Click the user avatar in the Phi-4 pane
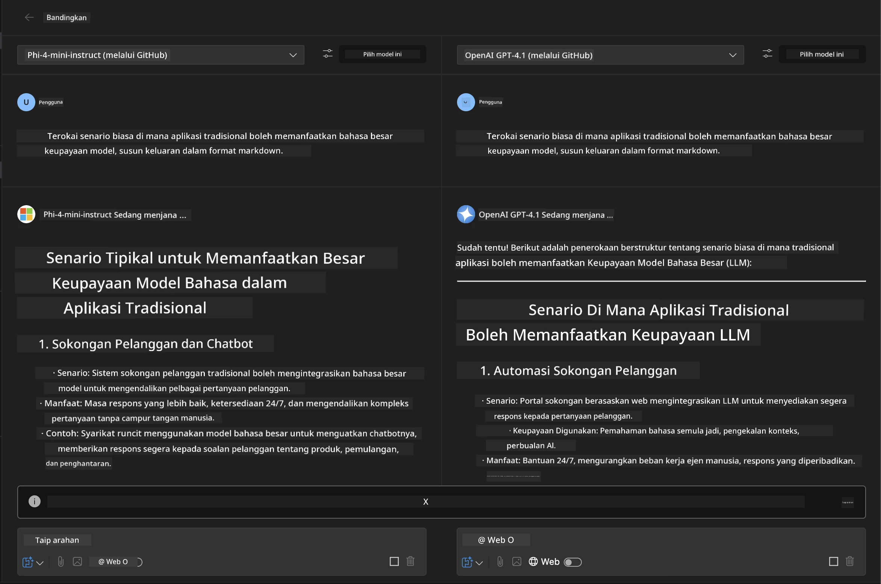Image resolution: width=881 pixels, height=584 pixels. click(26, 102)
